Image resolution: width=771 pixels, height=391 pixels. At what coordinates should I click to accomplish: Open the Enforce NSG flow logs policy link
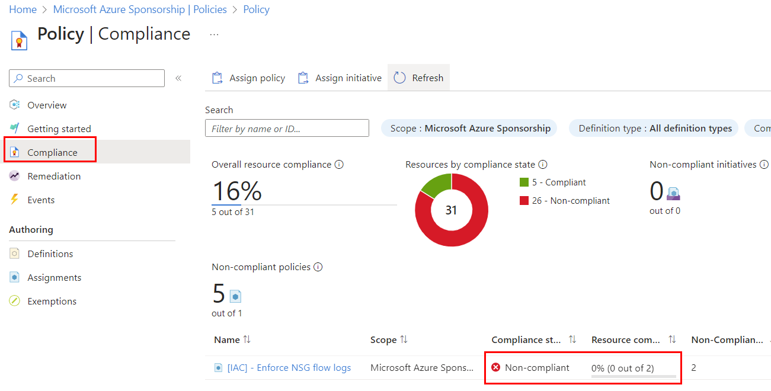click(289, 368)
